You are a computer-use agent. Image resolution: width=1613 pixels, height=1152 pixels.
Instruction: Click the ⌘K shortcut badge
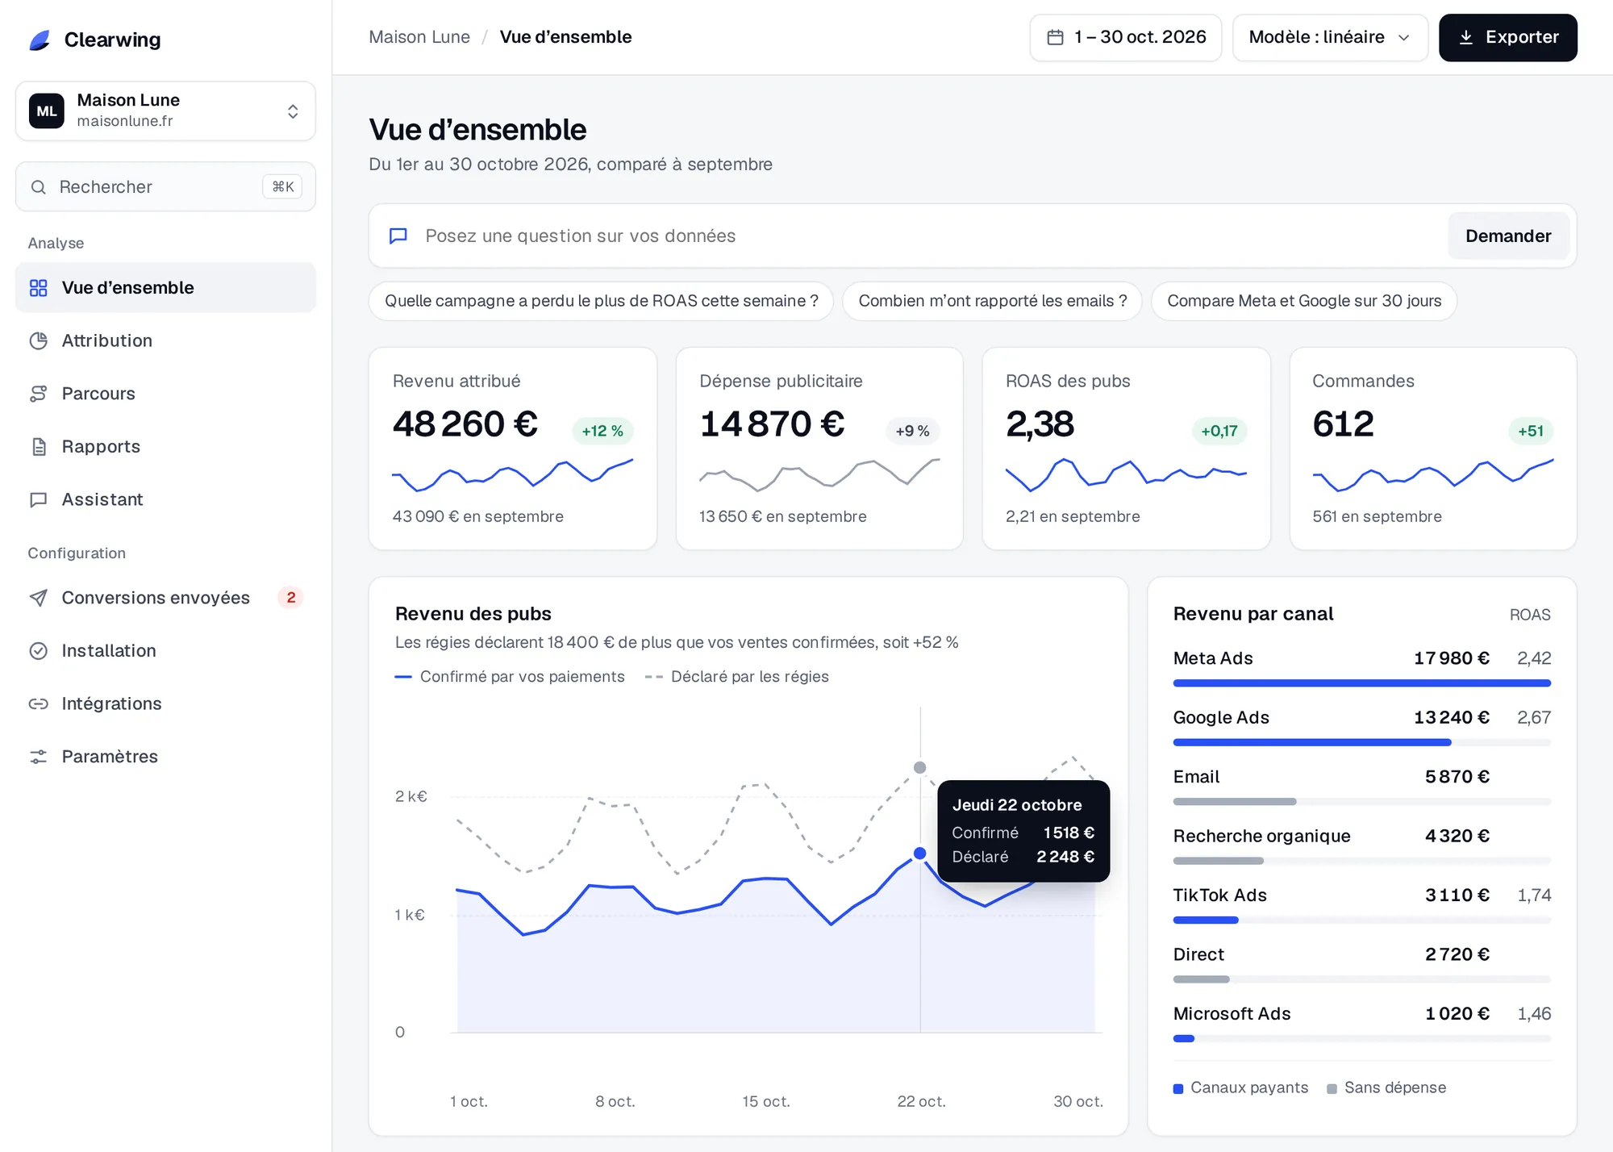pyautogui.click(x=282, y=187)
